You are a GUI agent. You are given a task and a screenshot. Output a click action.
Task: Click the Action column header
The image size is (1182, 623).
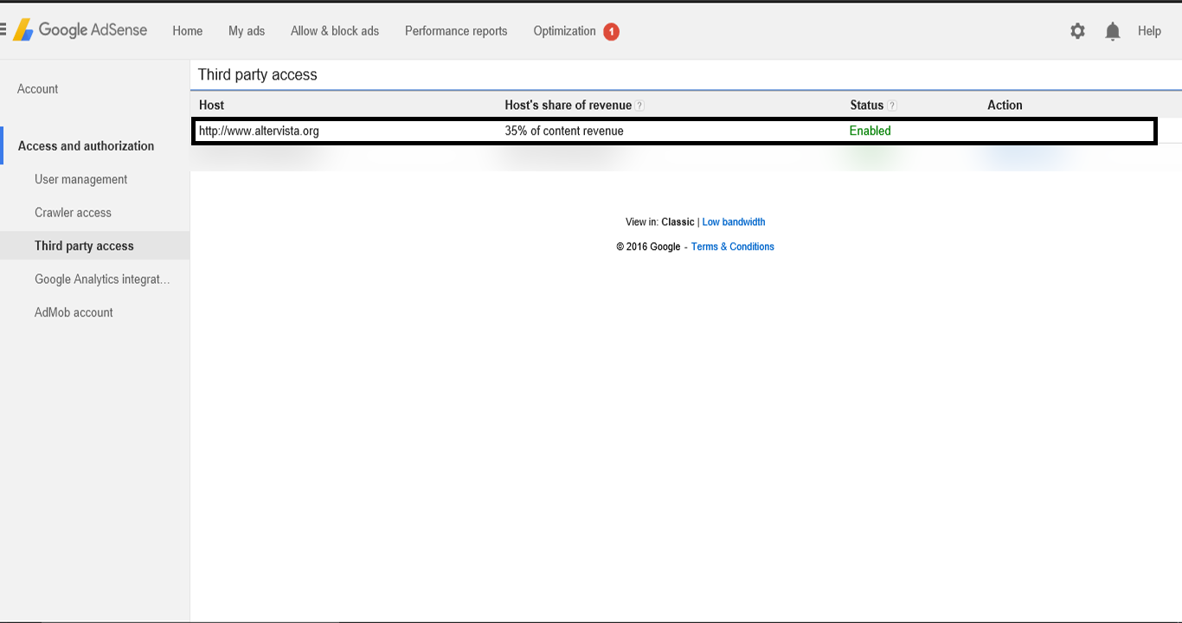point(1005,106)
